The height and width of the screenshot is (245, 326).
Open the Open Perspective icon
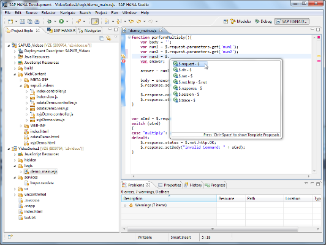226,21
